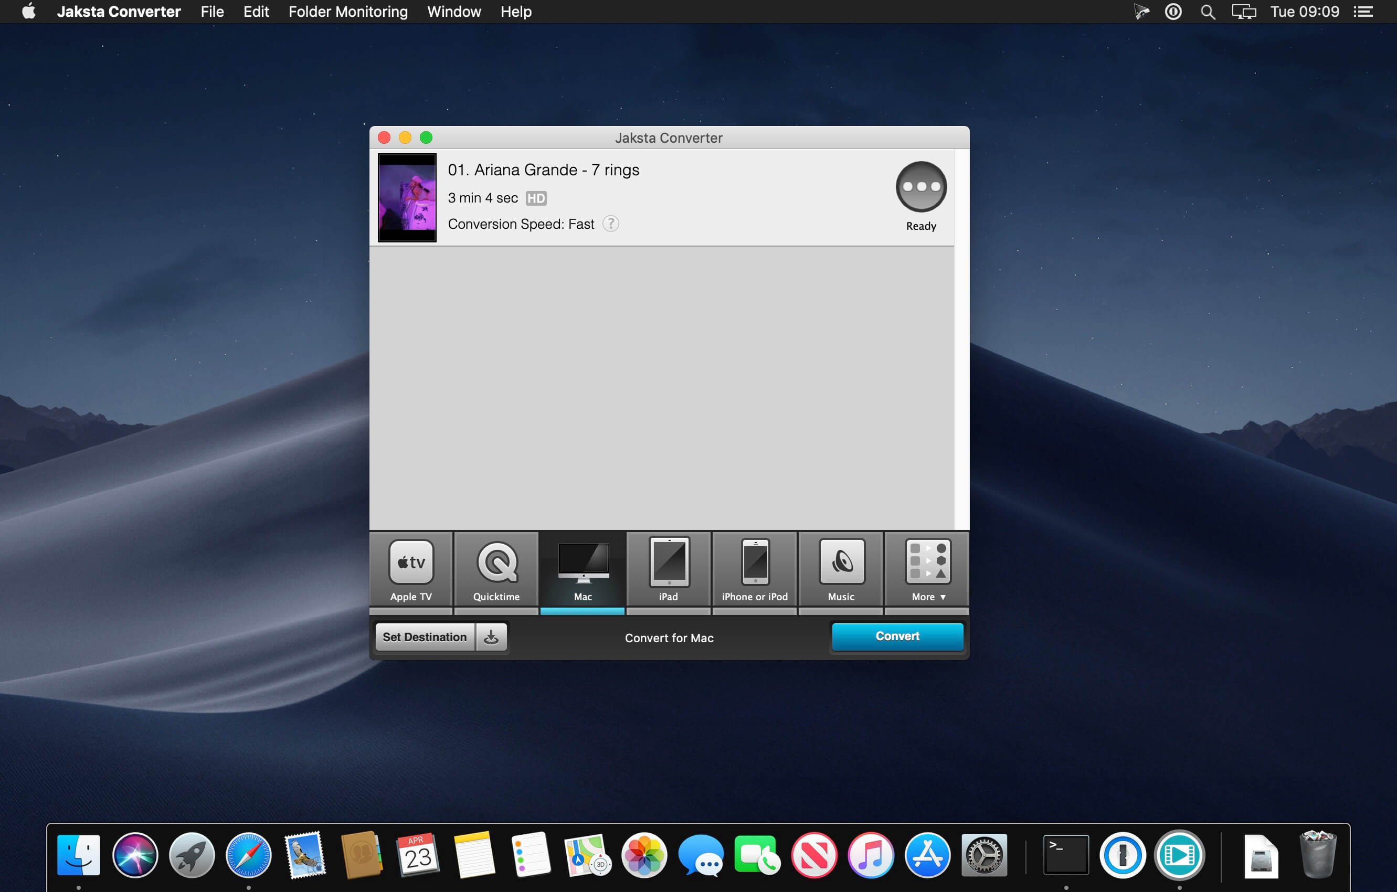Select the '01. Ariana Grande - 7 rings' title
Image resolution: width=1397 pixels, height=892 pixels.
pyautogui.click(x=543, y=170)
